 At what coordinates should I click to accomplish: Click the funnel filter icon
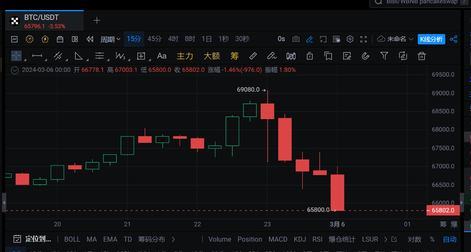pyautogui.click(x=385, y=56)
